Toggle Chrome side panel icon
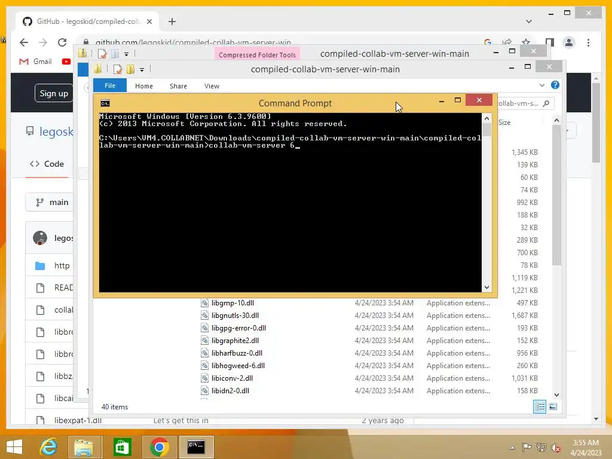Image resolution: width=612 pixels, height=459 pixels. pyautogui.click(x=550, y=42)
